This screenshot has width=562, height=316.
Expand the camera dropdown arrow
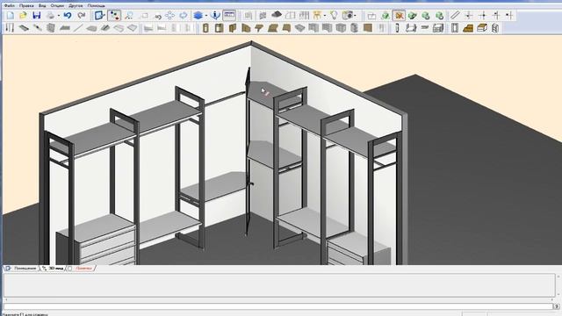tap(355, 16)
